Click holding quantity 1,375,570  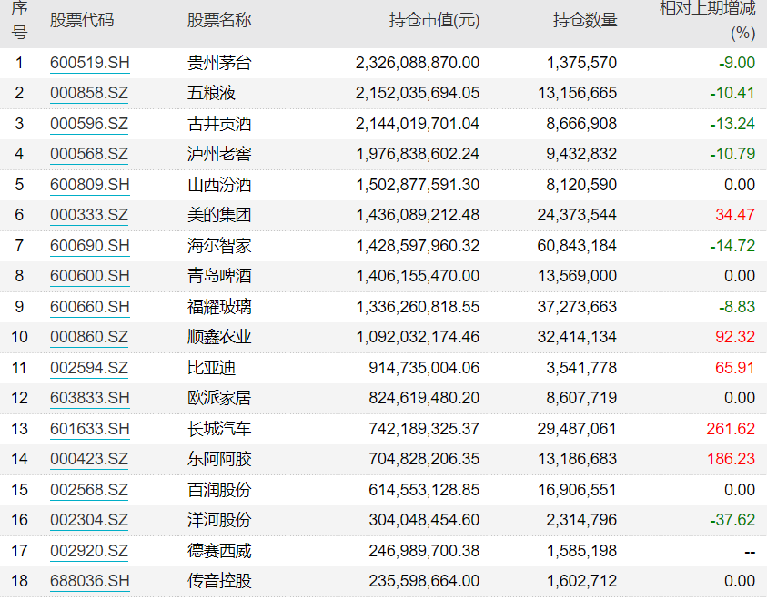(x=582, y=63)
